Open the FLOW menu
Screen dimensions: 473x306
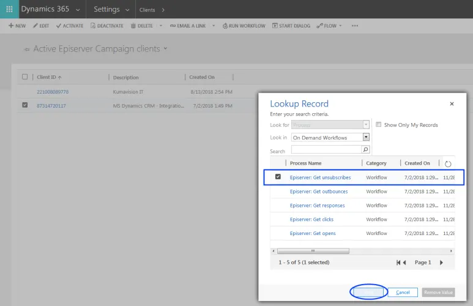pyautogui.click(x=329, y=26)
